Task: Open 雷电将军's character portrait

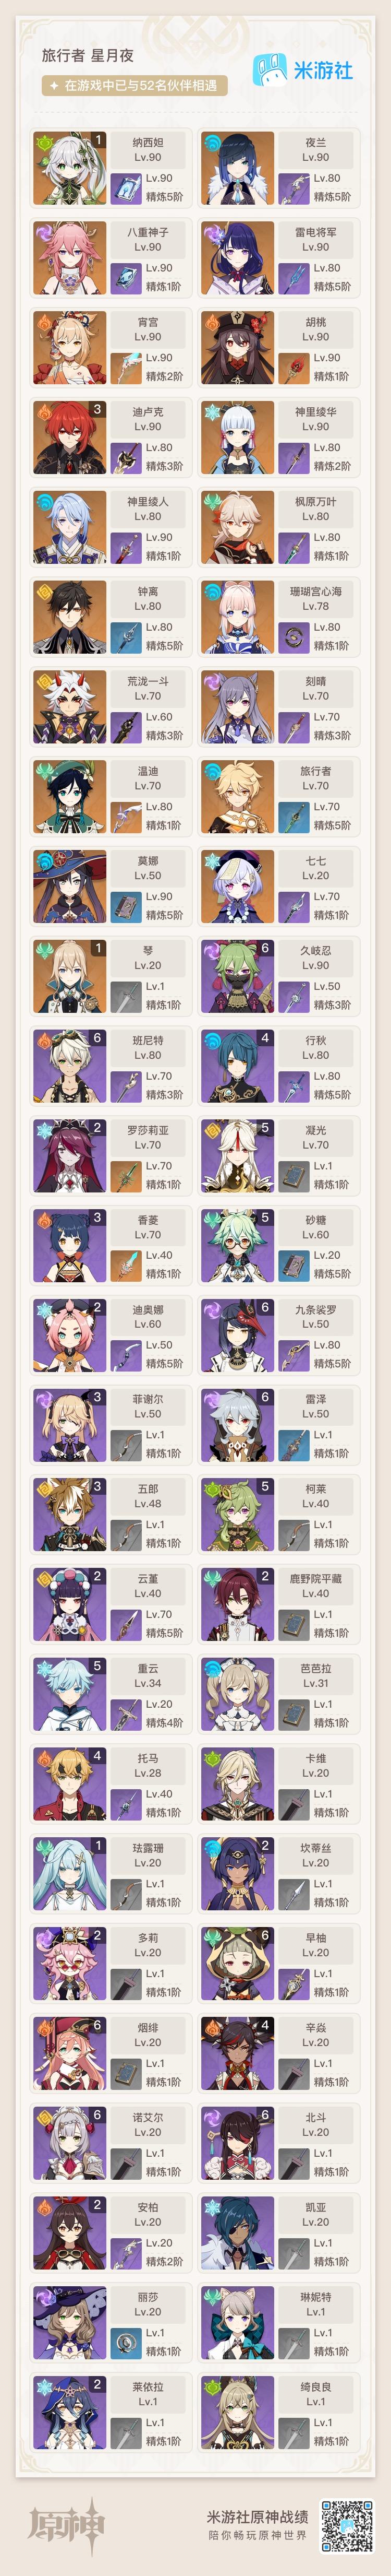Action: coord(236,258)
